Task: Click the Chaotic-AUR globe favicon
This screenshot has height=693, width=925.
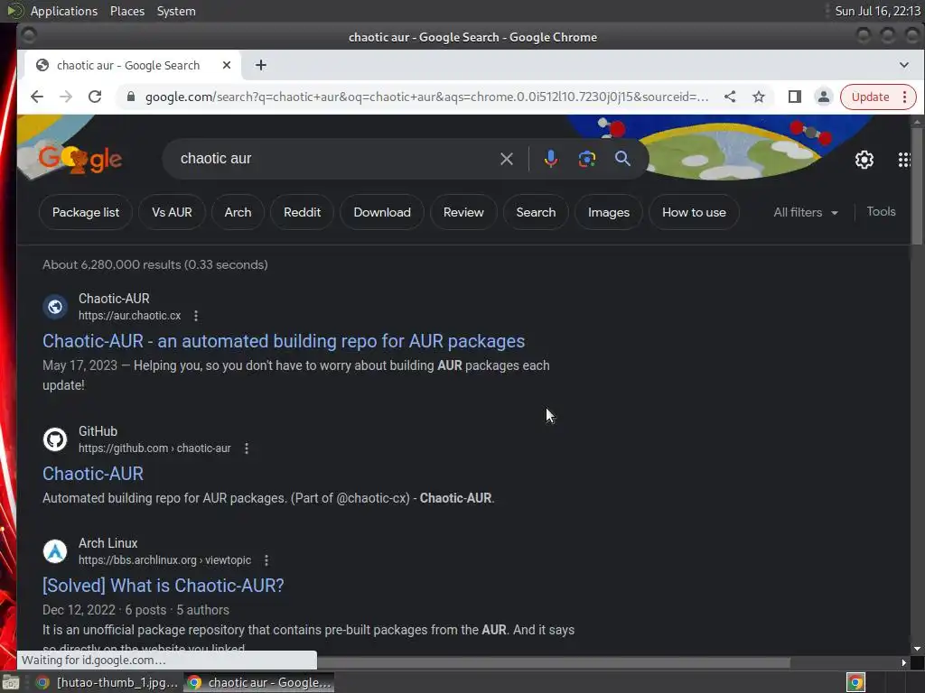Action: (x=55, y=307)
